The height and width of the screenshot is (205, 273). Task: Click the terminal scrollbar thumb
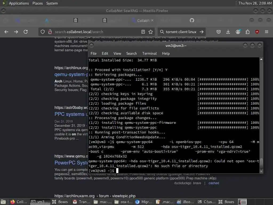click(x=261, y=164)
